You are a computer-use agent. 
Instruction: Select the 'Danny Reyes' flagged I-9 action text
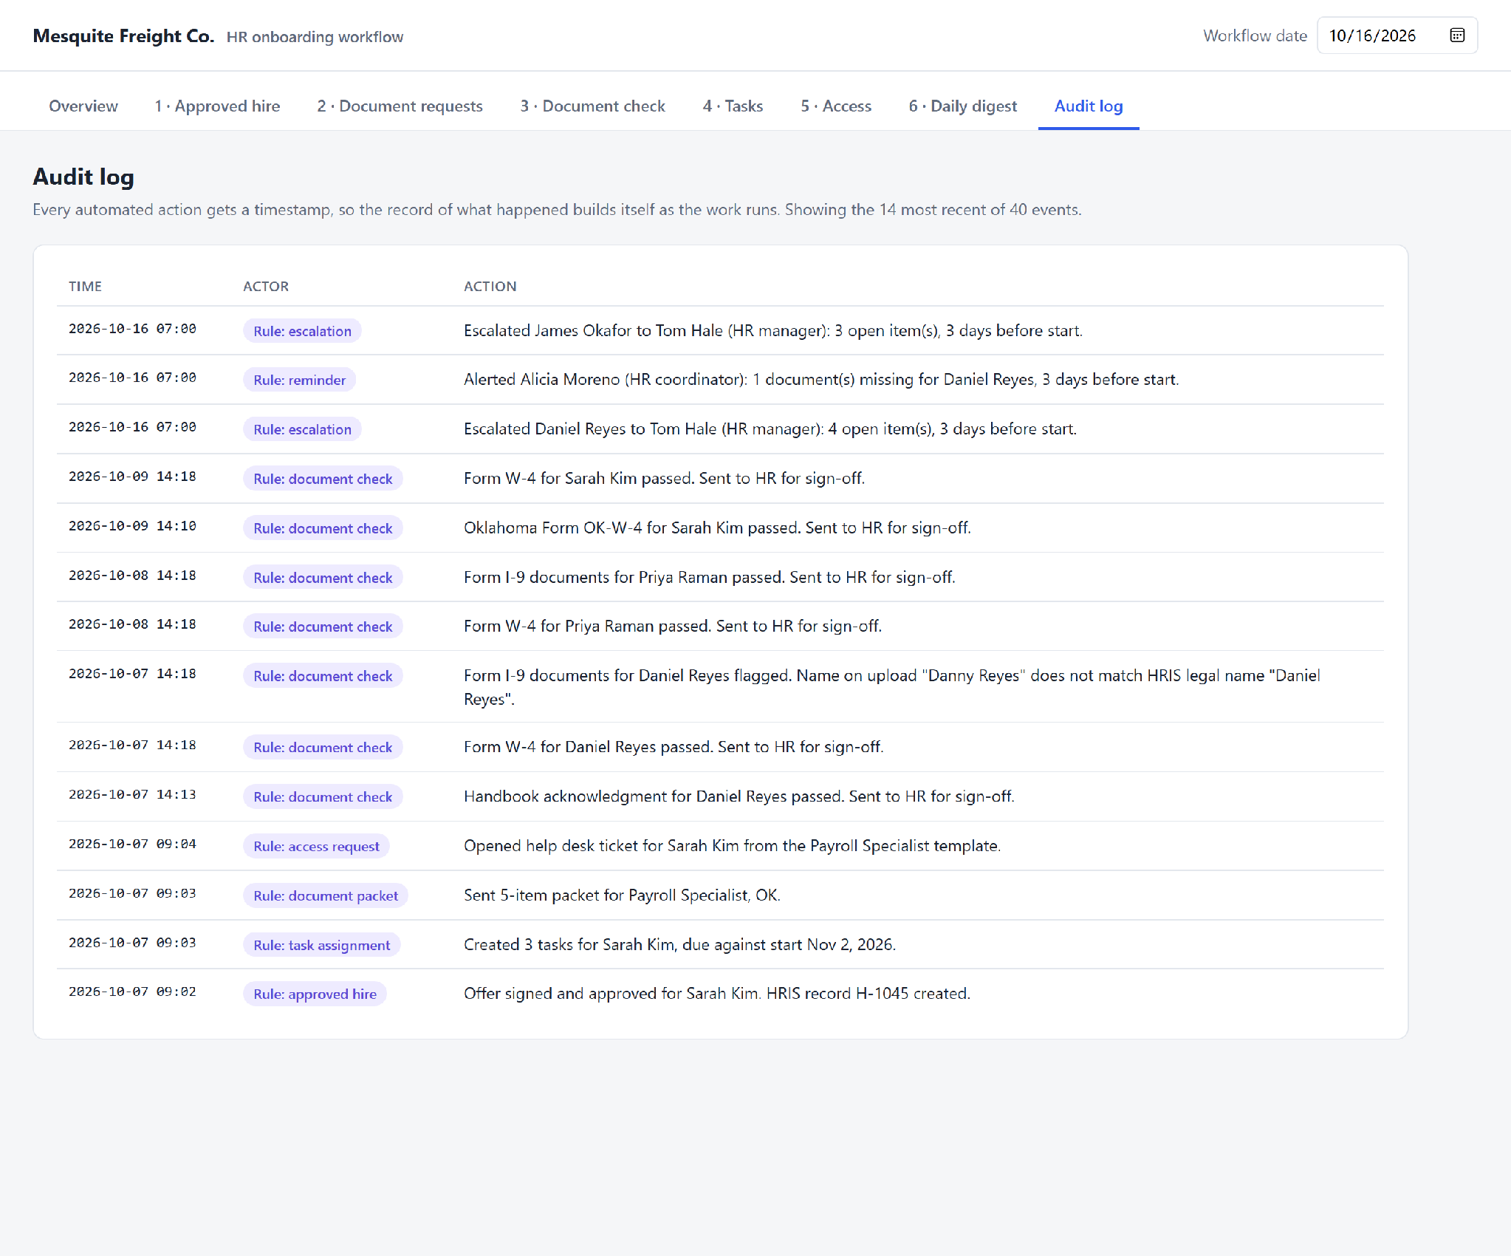tap(891, 687)
